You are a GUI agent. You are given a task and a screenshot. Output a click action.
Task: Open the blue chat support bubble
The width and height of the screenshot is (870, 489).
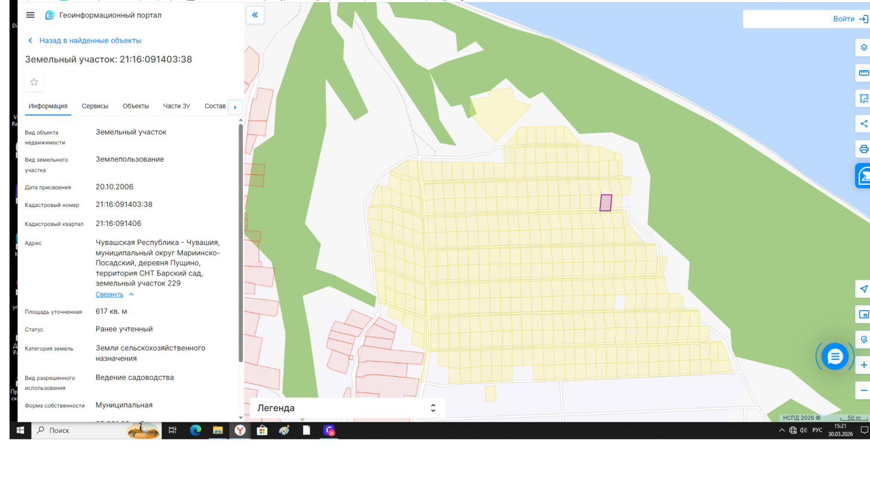coord(834,357)
